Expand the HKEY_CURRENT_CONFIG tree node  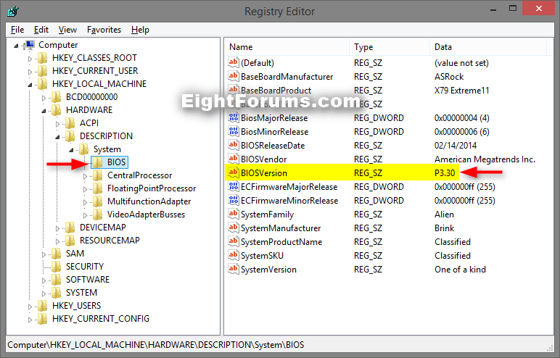(x=30, y=319)
